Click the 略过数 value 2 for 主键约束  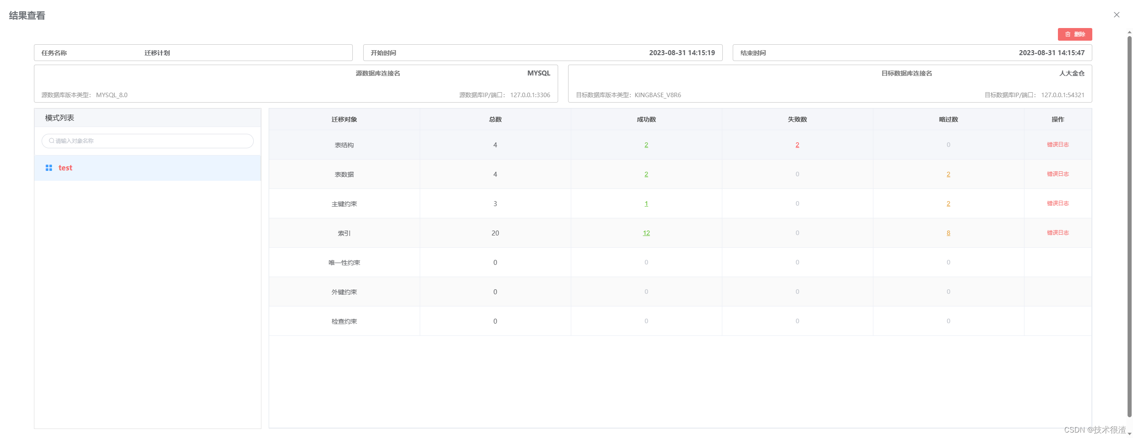pyautogui.click(x=948, y=204)
